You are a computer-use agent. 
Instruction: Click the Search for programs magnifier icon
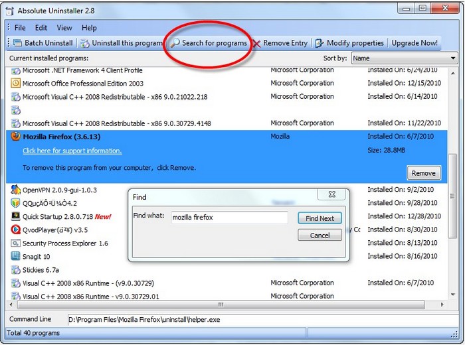pyautogui.click(x=175, y=43)
